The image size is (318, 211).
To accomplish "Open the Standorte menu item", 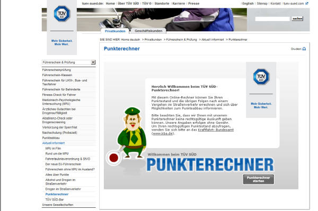I will coord(162,4).
